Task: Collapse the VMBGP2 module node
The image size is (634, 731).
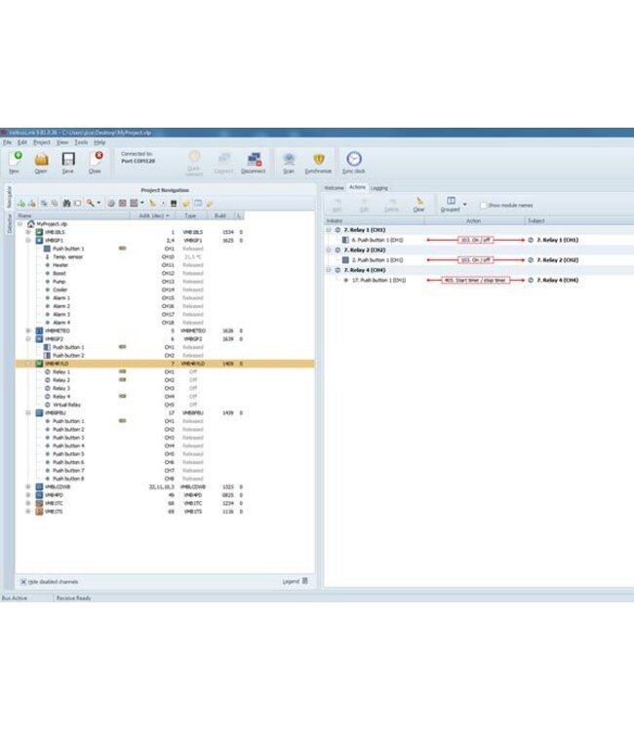Action: pos(28,339)
